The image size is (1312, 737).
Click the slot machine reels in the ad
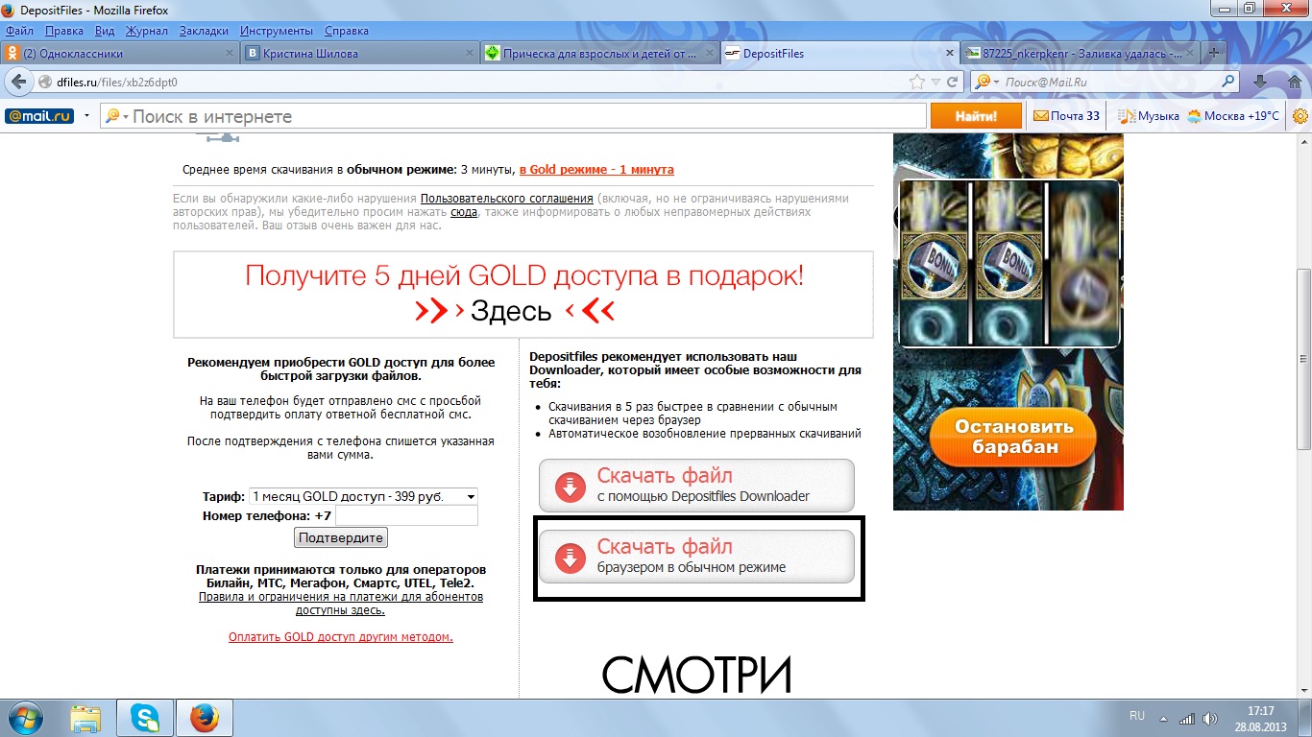1008,263
